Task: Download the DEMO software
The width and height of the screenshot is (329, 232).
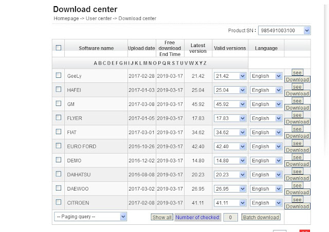Action: 297,164
